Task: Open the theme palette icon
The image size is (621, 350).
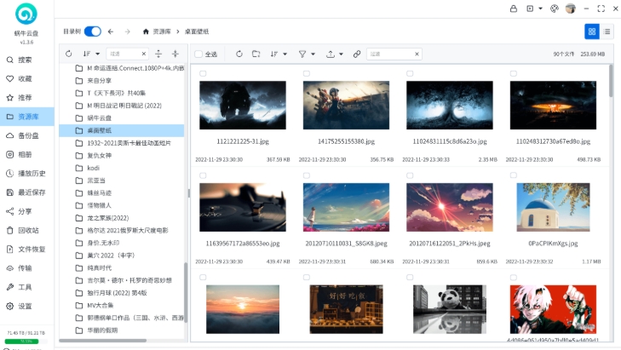Action: [x=554, y=9]
